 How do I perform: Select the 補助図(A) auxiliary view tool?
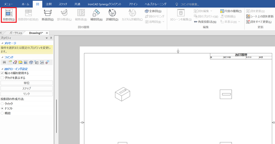coord(96,15)
